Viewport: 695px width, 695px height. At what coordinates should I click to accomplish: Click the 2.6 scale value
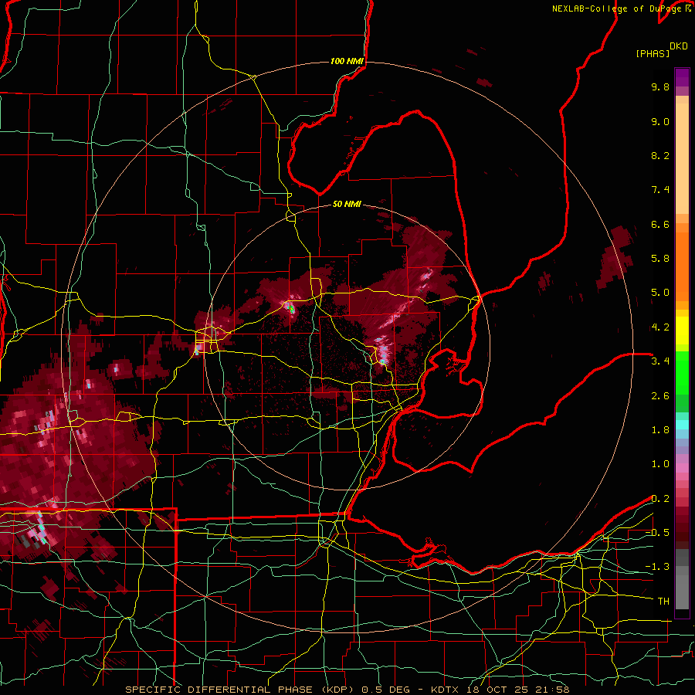660,396
